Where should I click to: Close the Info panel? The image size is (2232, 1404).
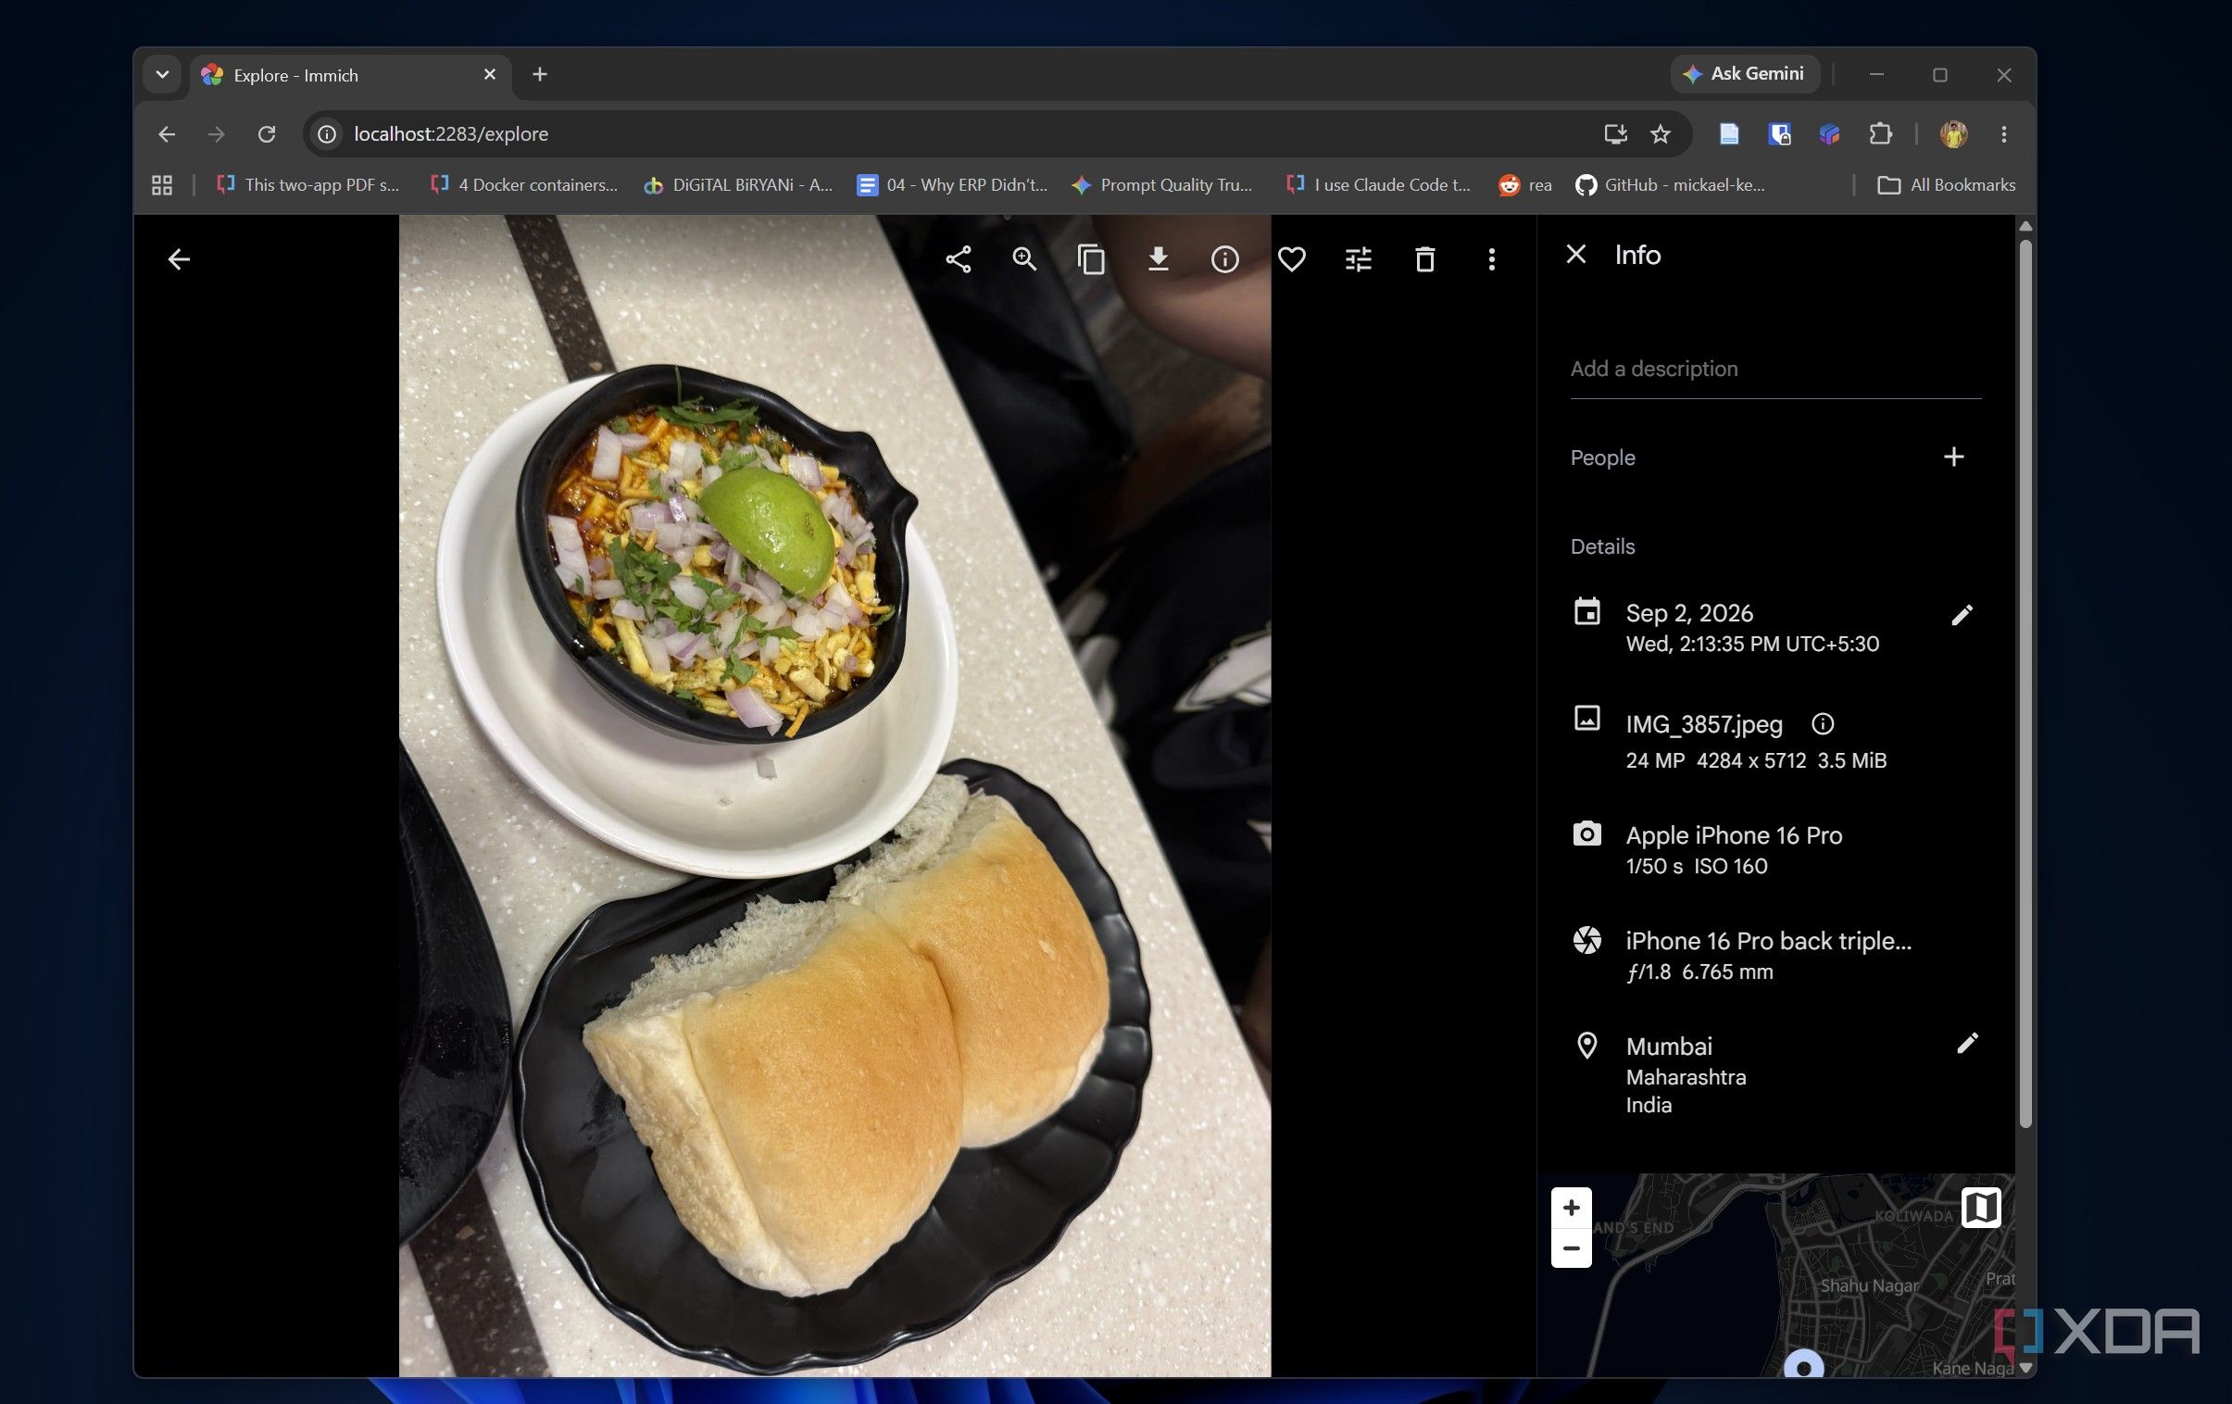(1575, 254)
